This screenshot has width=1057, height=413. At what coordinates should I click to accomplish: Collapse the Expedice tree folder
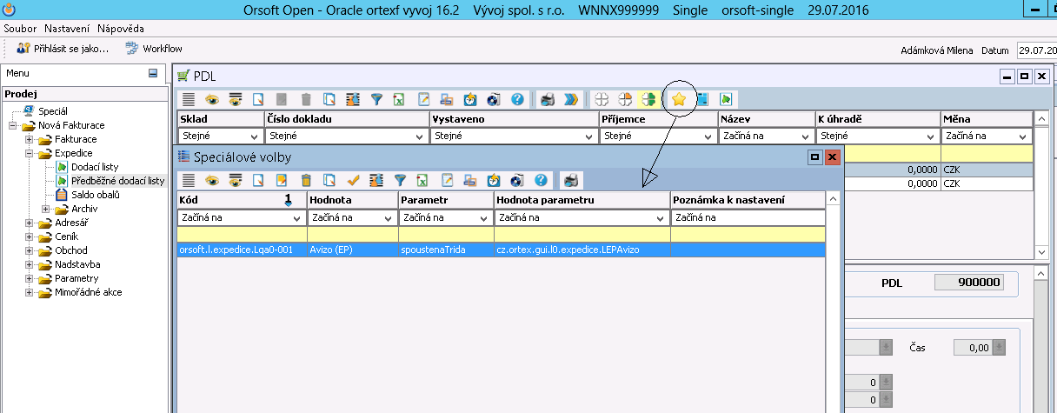(x=30, y=153)
